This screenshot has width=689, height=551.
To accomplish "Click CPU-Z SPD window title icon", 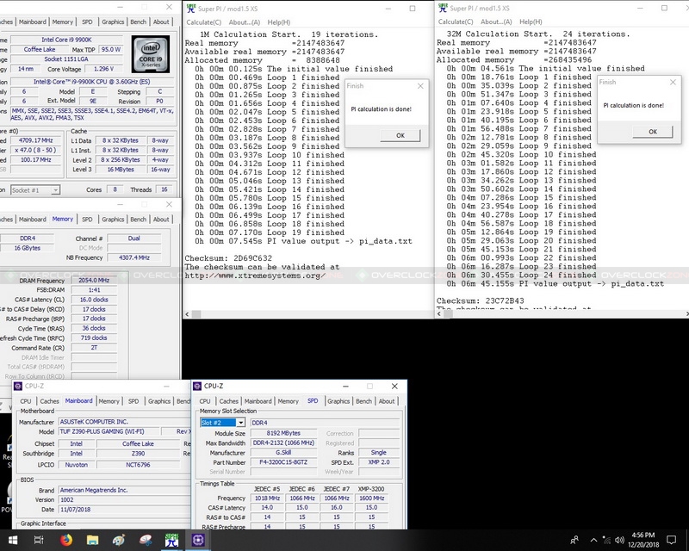I will (x=197, y=386).
